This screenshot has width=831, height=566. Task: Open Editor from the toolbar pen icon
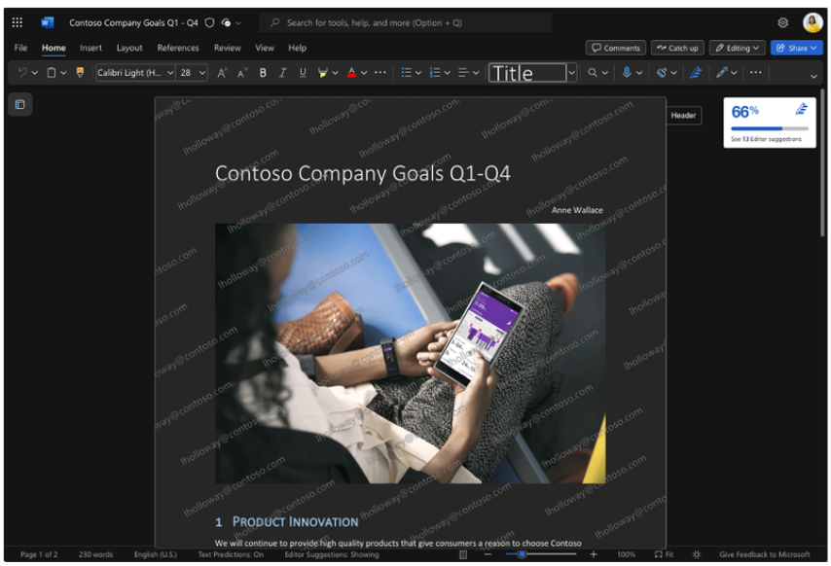pos(696,73)
